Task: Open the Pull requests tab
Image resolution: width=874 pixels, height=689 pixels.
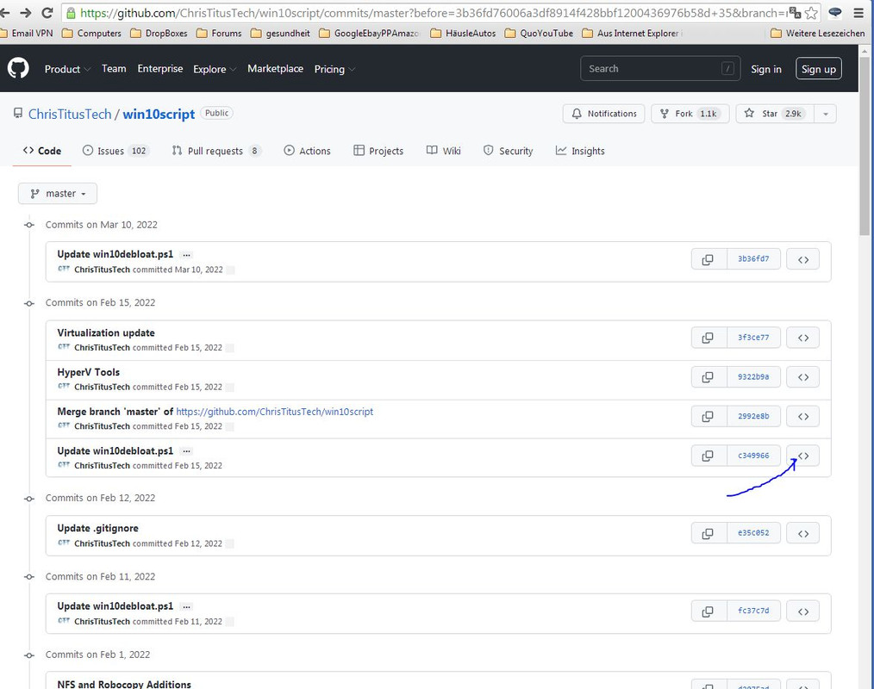Action: point(216,151)
